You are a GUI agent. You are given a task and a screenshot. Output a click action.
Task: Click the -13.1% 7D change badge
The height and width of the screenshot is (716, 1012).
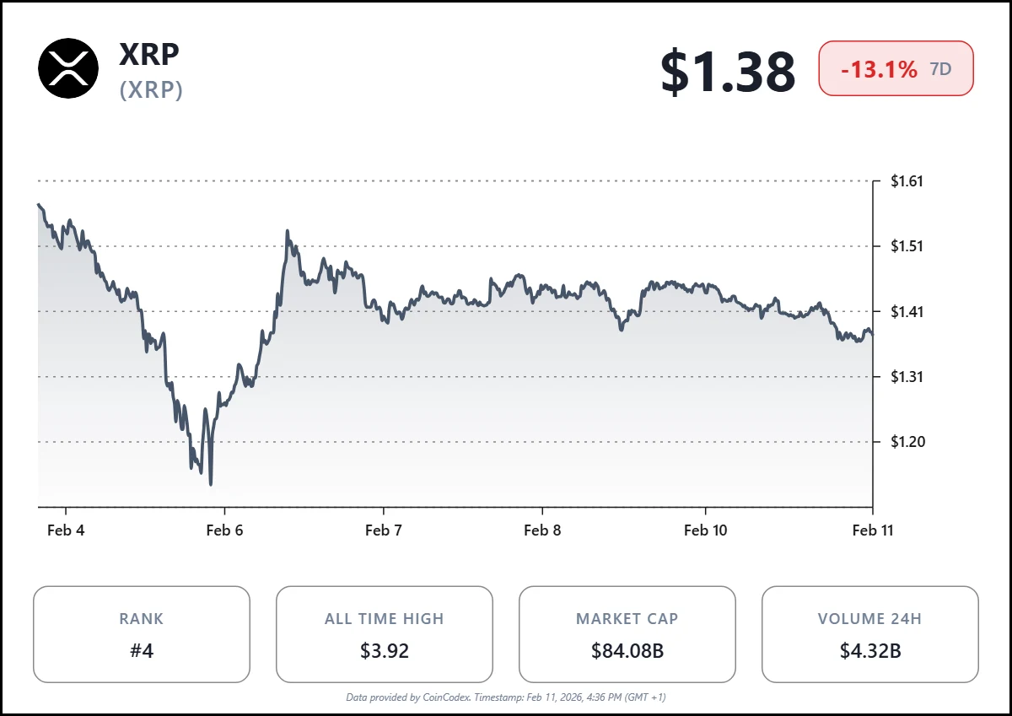(896, 69)
